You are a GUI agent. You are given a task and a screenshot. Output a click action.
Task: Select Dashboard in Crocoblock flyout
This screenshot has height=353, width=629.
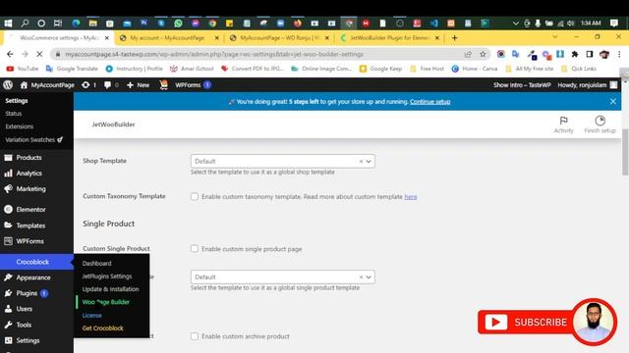tap(96, 264)
